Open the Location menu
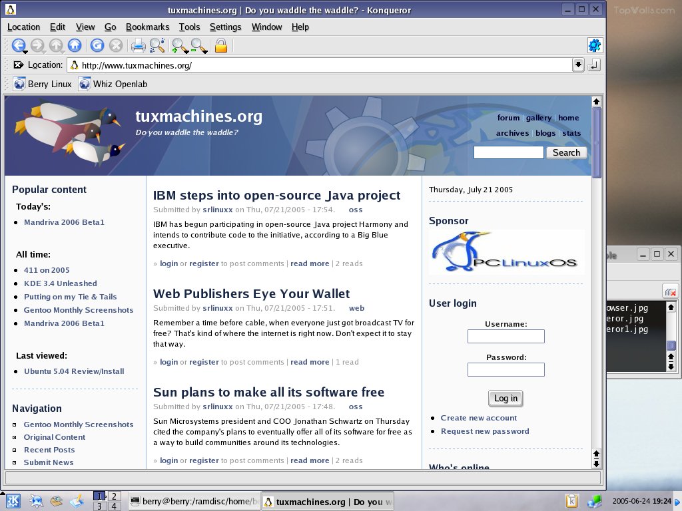Viewport: 682px width, 511px height. click(23, 27)
